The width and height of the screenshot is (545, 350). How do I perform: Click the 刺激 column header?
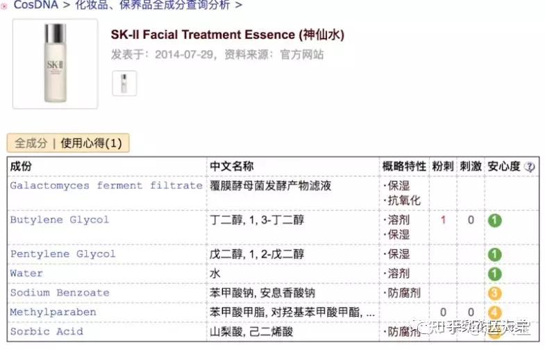click(x=471, y=167)
